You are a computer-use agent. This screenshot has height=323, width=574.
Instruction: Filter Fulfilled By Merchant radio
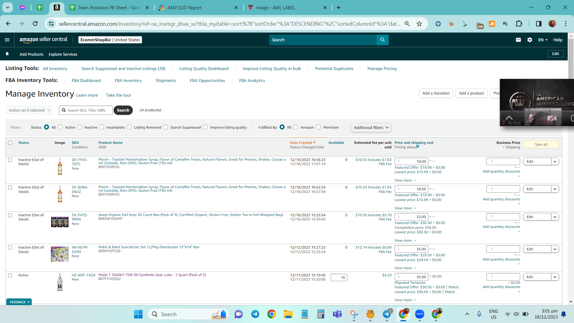[x=318, y=127]
